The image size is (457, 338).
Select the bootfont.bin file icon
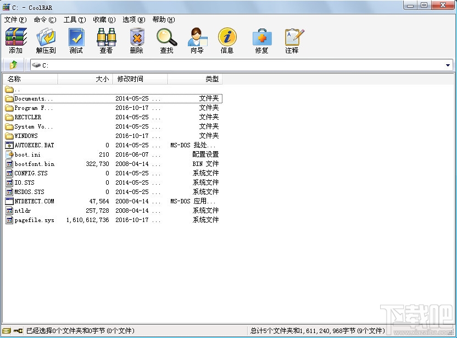(9, 164)
